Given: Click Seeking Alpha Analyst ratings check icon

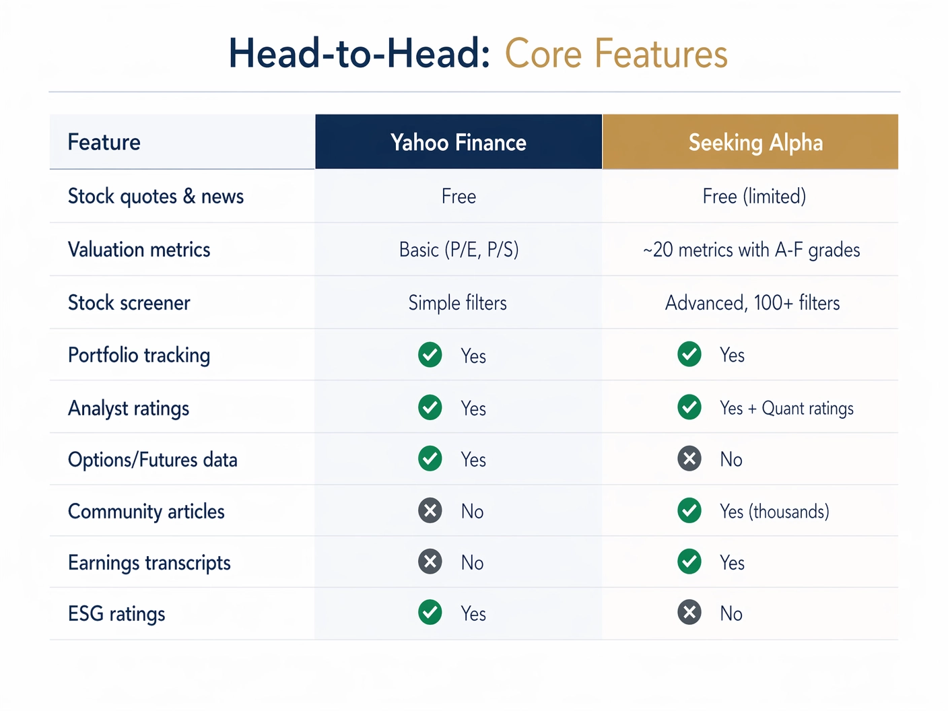Looking at the screenshot, I should click(x=689, y=407).
